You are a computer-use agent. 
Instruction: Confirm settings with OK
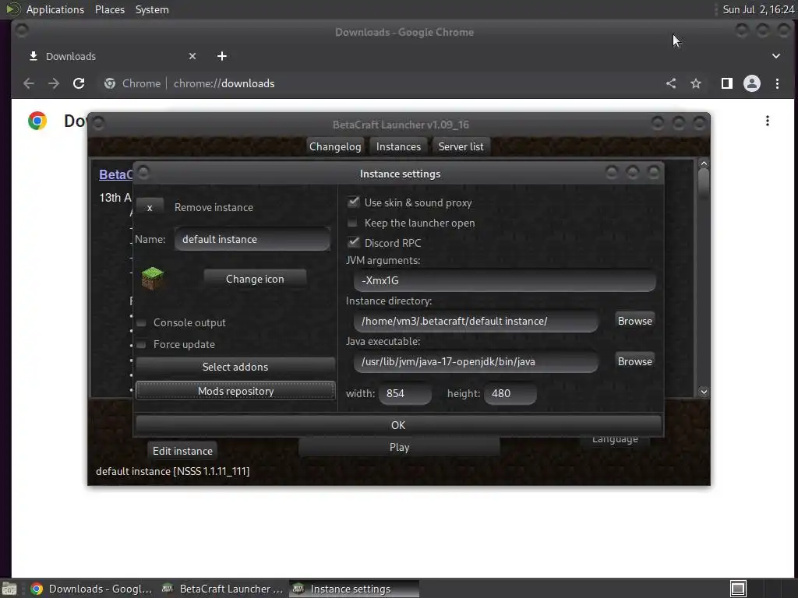pos(398,425)
